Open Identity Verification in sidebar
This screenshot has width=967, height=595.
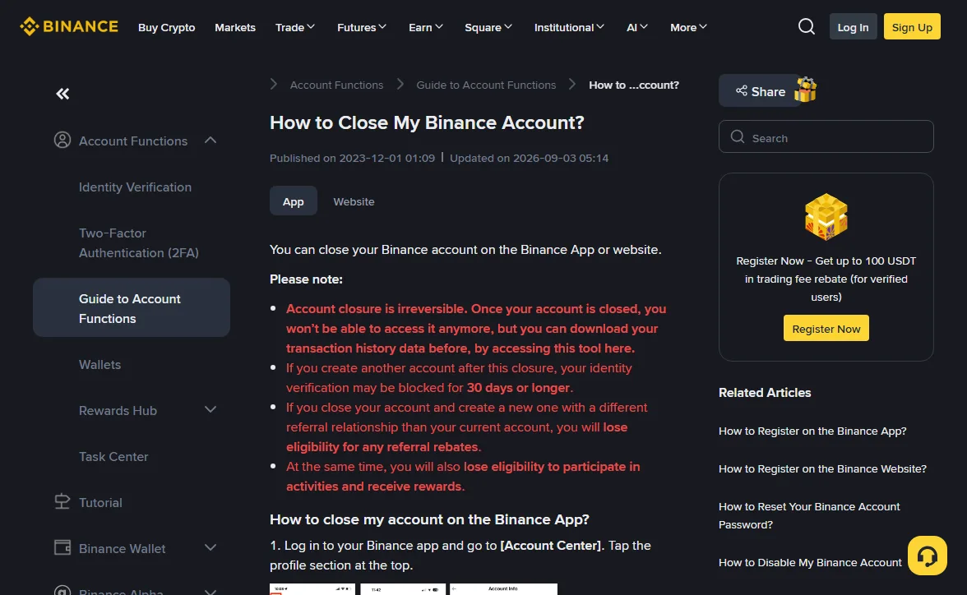[135, 187]
